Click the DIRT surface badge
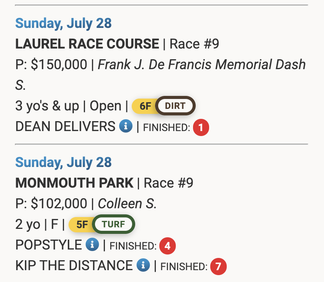 pos(175,106)
